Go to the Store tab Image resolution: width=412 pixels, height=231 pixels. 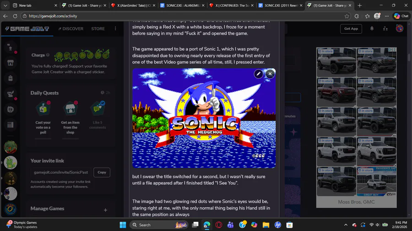pos(98,29)
